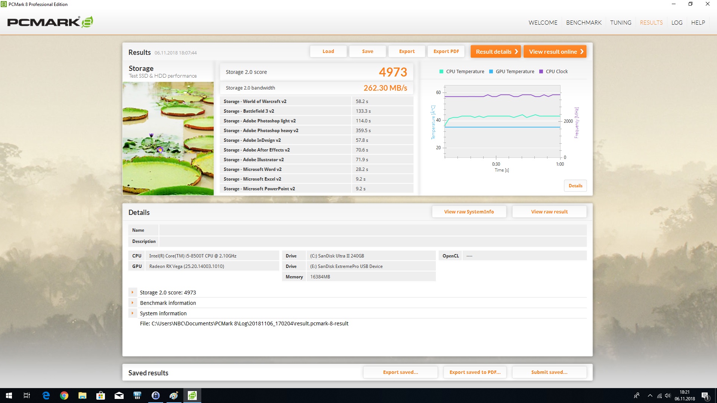This screenshot has height=403, width=717.
Task: Open File Explorer from the taskbar
Action: [83, 396]
